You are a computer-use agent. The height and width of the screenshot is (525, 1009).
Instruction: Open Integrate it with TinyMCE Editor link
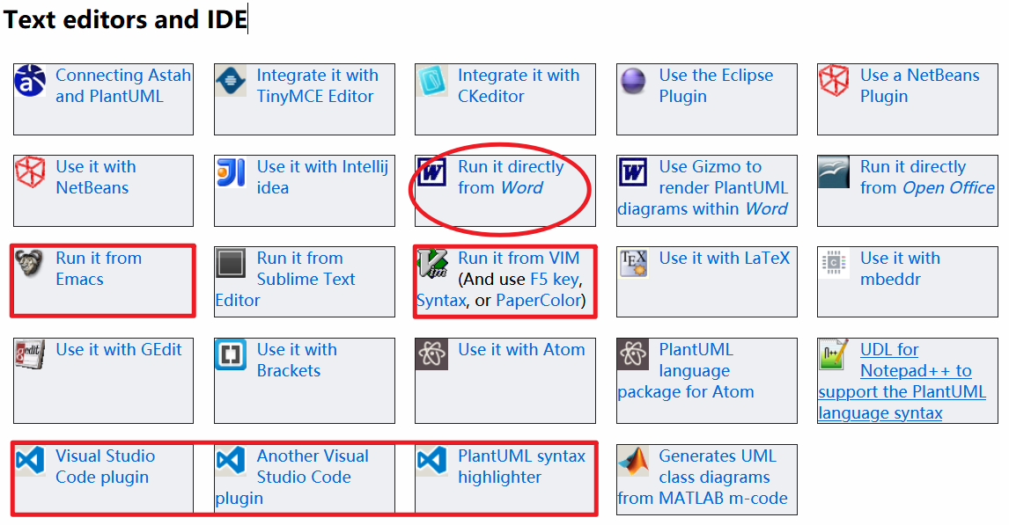[x=317, y=85]
